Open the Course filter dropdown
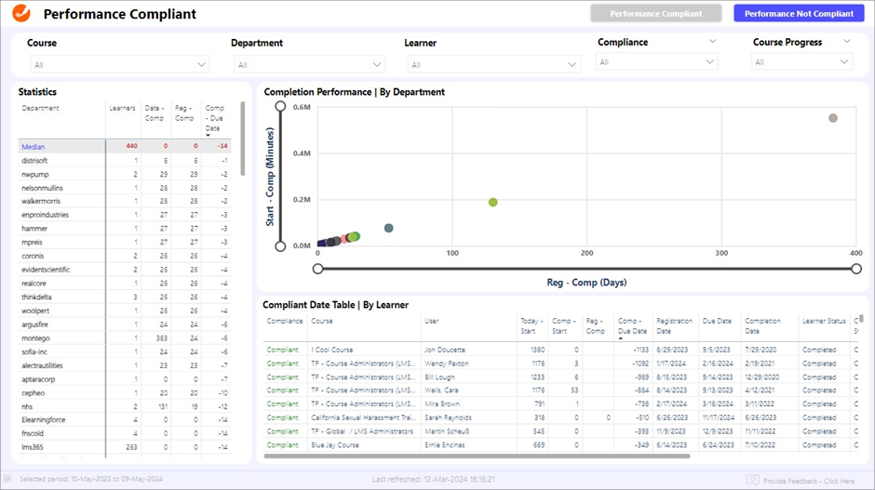This screenshot has height=490, width=875. (117, 65)
